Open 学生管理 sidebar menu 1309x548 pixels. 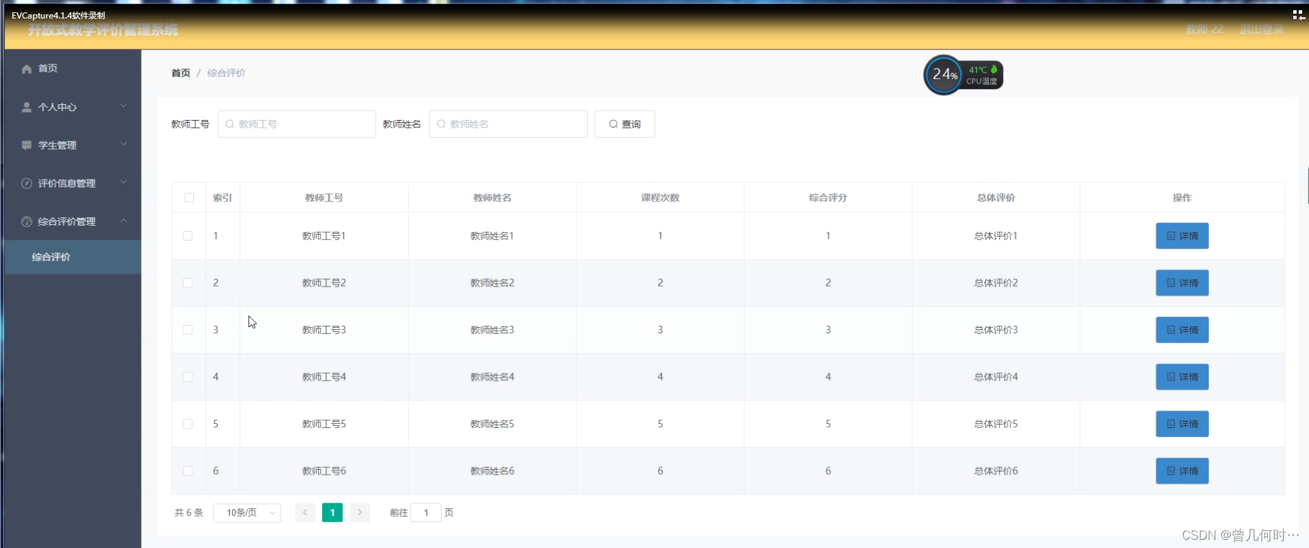73,145
